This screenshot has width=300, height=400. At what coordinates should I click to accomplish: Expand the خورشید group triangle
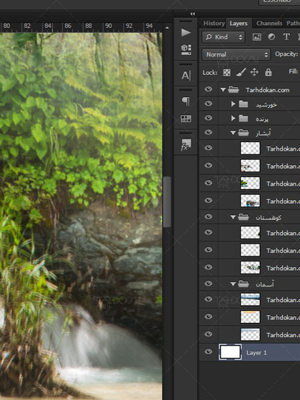[233, 104]
